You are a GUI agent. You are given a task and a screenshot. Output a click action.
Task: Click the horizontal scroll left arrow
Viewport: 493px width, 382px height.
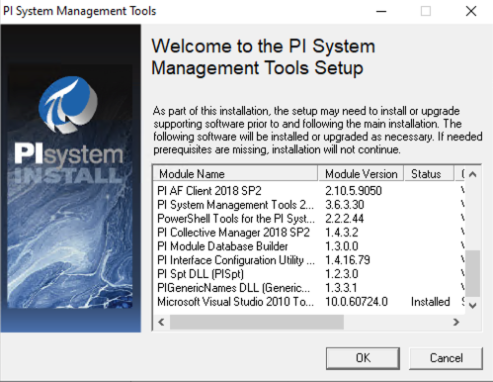(x=161, y=322)
